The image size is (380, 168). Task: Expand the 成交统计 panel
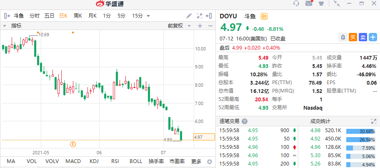[x=373, y=121]
